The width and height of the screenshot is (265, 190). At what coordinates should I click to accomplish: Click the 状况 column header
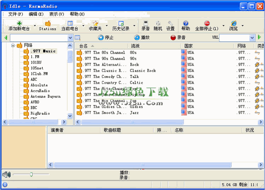pyautogui.click(x=253, y=130)
